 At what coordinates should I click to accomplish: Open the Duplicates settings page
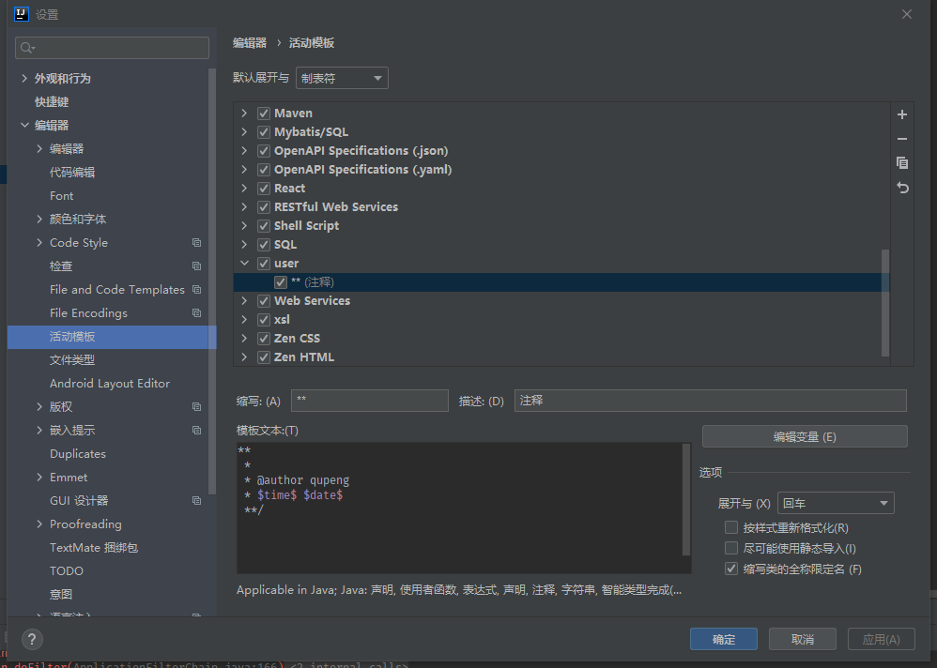[78, 454]
